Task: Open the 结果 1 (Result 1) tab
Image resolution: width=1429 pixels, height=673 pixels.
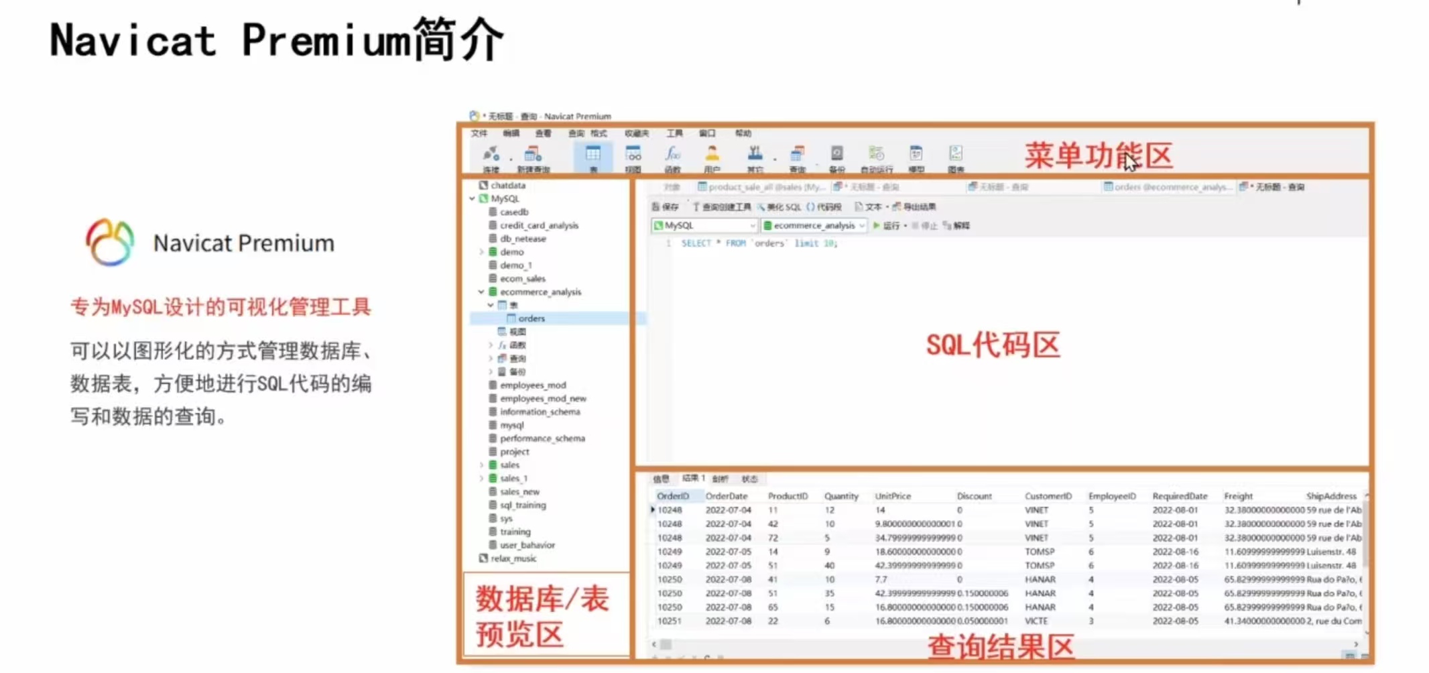Action: 693,479
